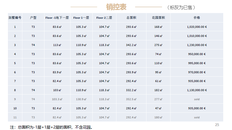Click total area 352.5 ㎡ cell
232x130 pixels.
pos(131,99)
